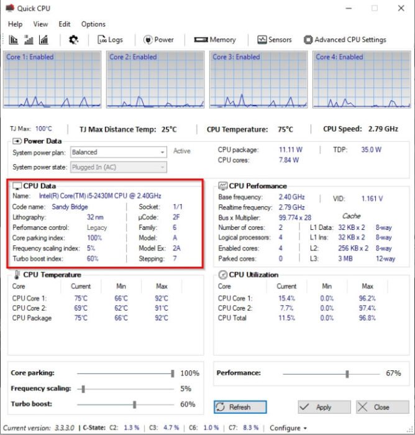415x435 pixels.
Task: Open the Options menu
Action: click(93, 24)
